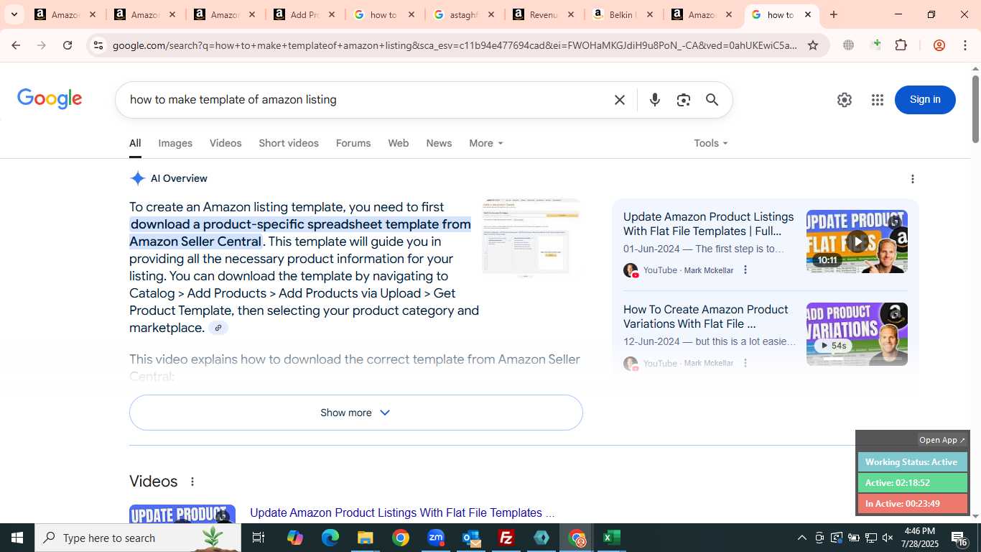Expand the 'Tools' dropdown
The height and width of the screenshot is (552, 981).
tap(711, 143)
